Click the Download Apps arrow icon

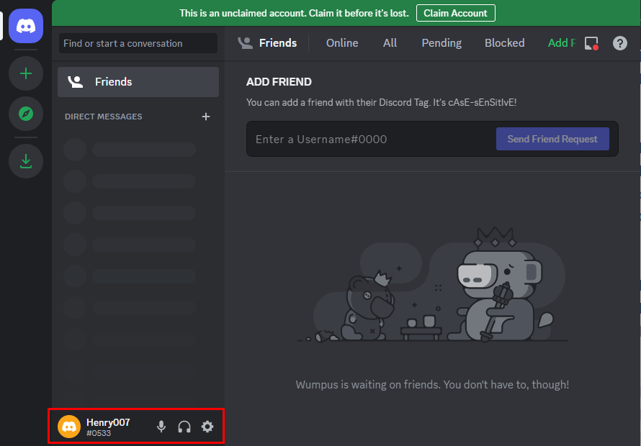pos(26,161)
